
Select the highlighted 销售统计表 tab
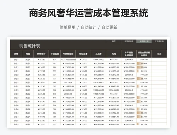[144, 41]
